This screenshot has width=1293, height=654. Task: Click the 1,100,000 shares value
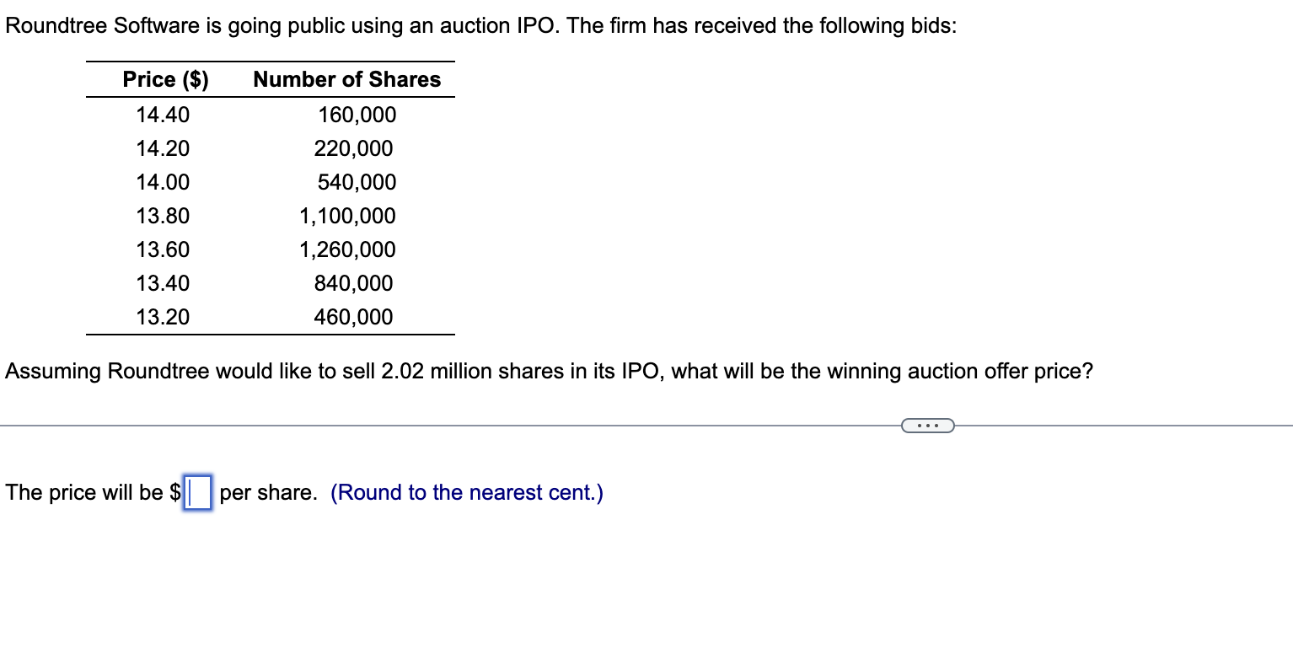click(347, 216)
